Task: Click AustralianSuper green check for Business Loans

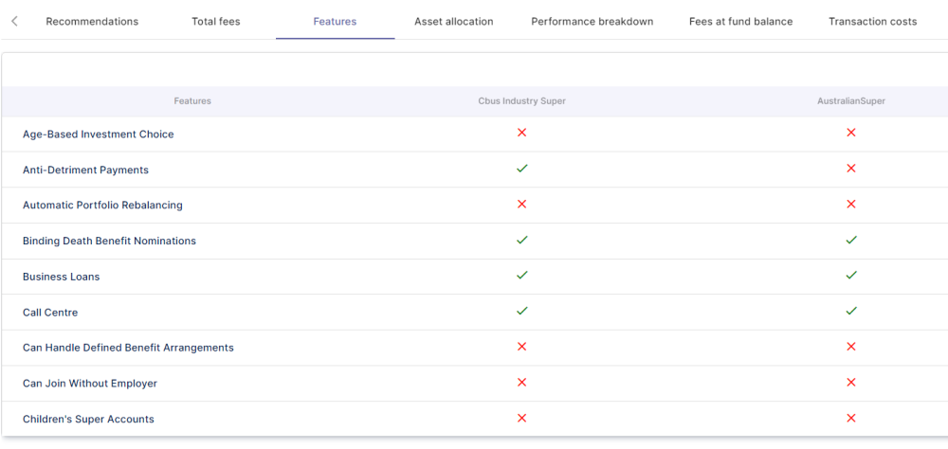Action: tap(851, 276)
